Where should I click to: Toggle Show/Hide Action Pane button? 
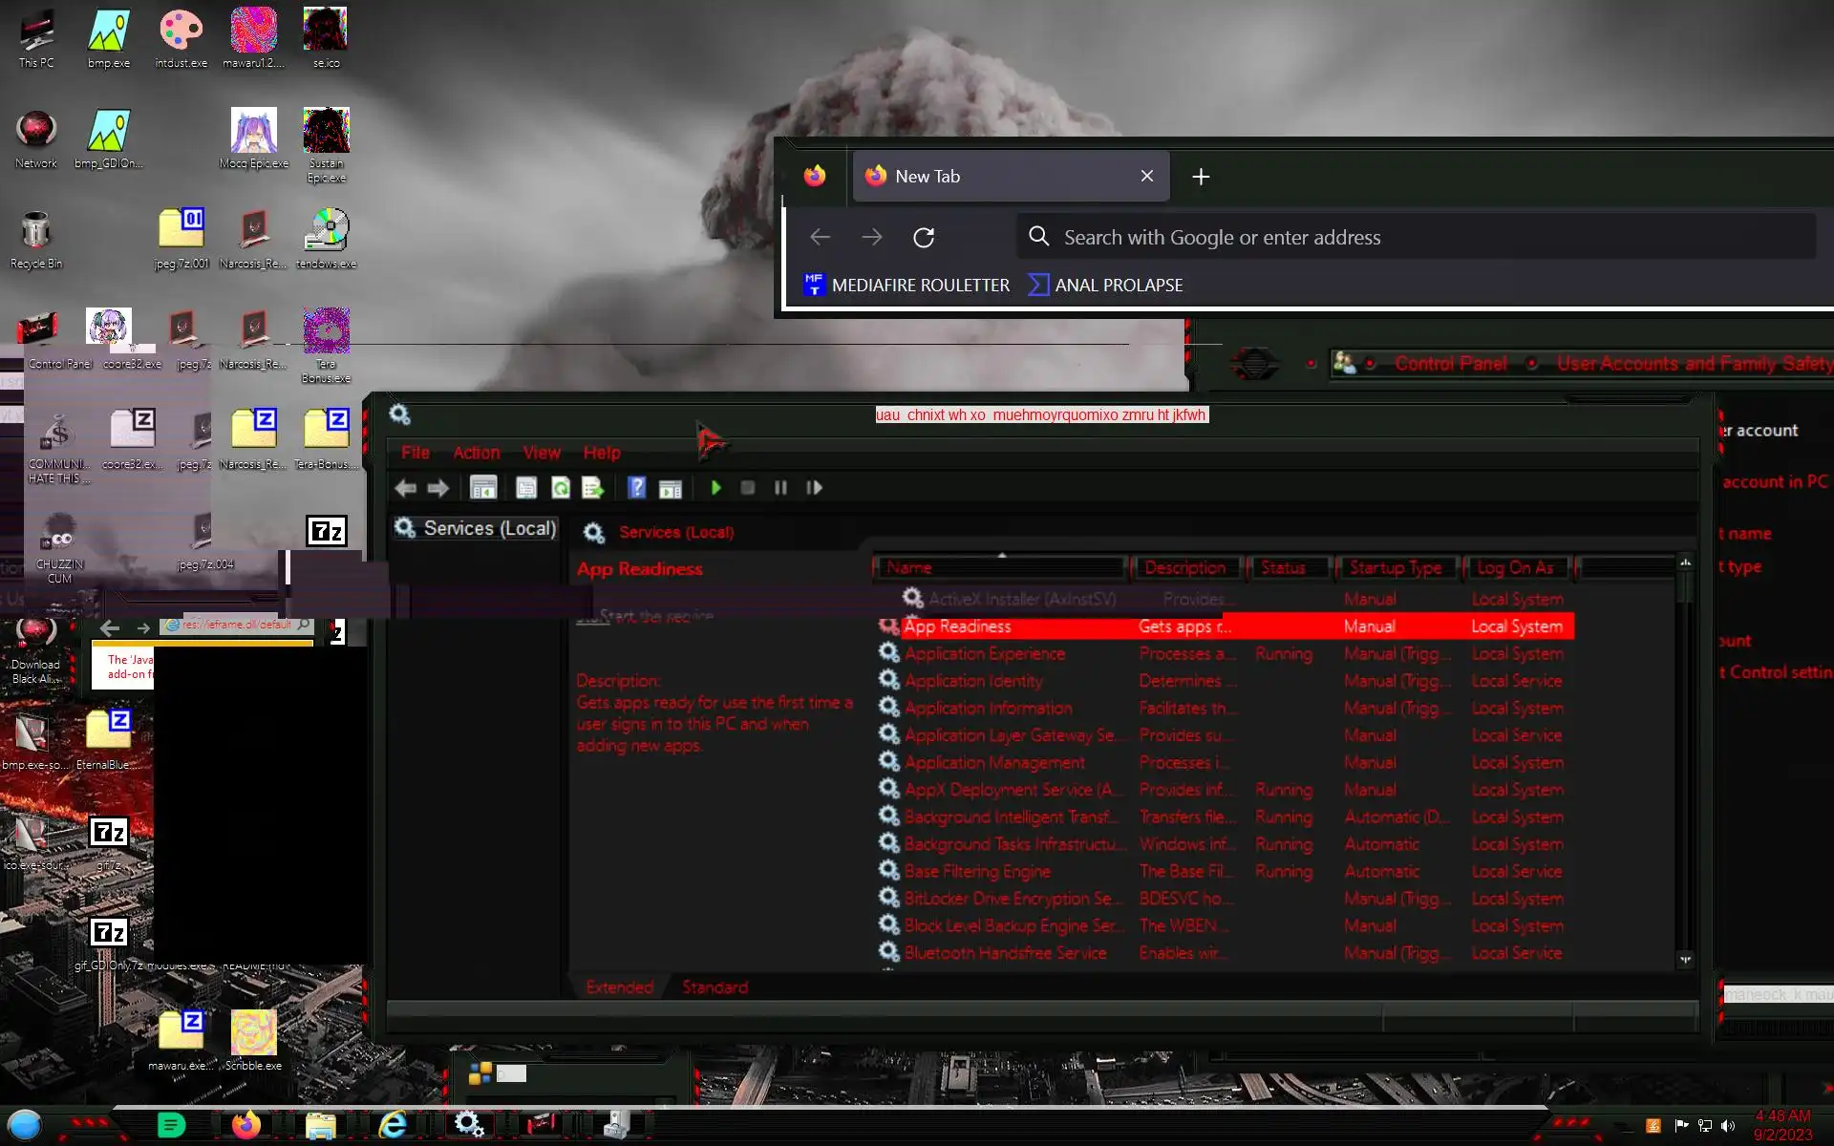click(671, 488)
